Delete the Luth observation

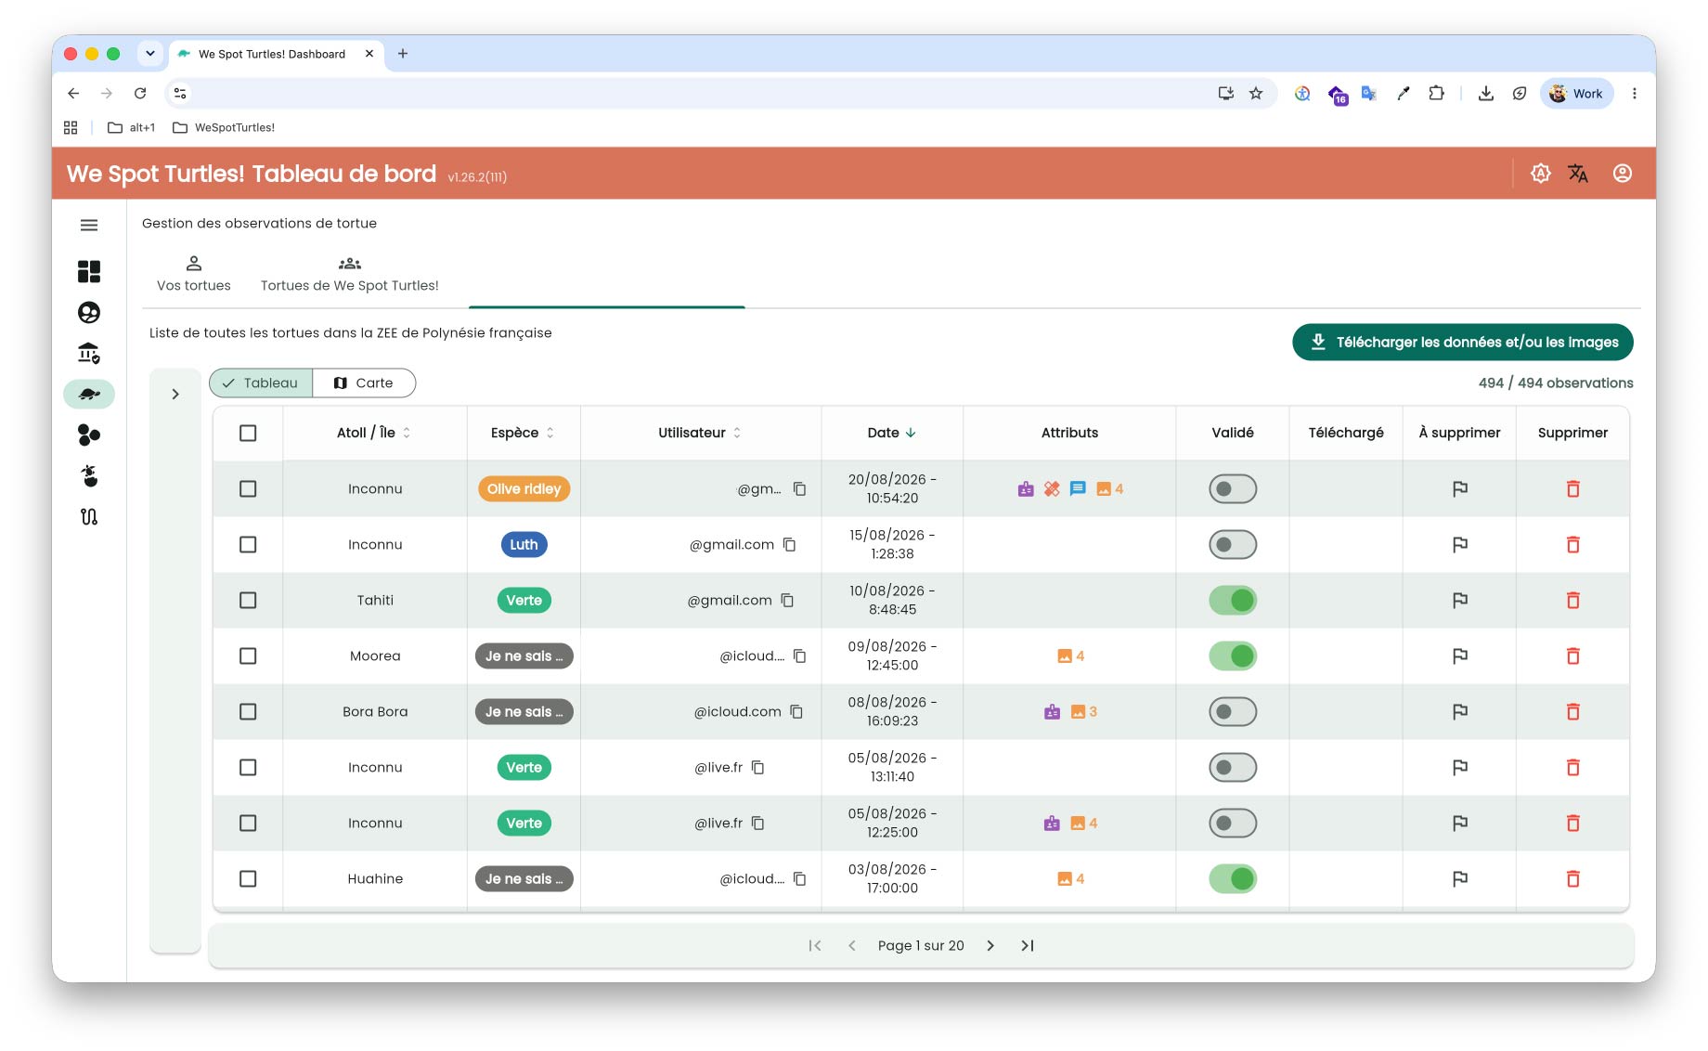pyautogui.click(x=1573, y=545)
